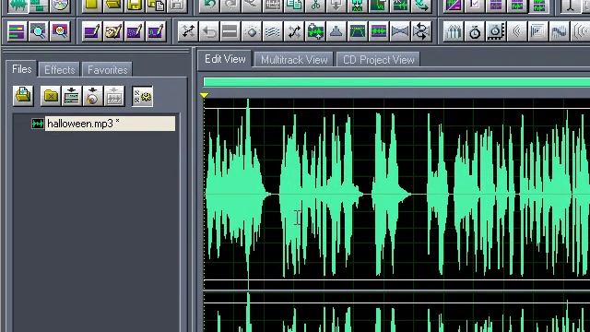Switch to waveform Edit View toolbar icon
The image size is (590, 332).
(x=18, y=6)
